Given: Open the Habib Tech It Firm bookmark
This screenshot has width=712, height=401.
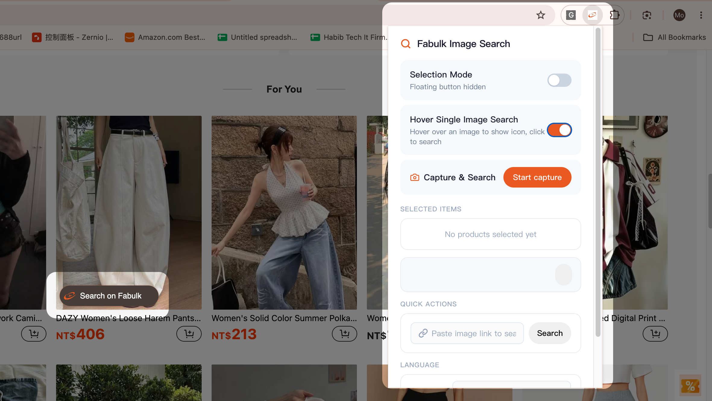Looking at the screenshot, I should pyautogui.click(x=349, y=37).
